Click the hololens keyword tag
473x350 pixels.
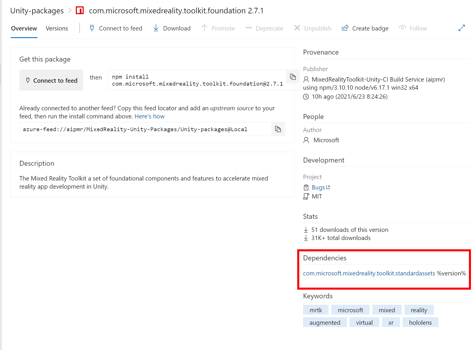tap(420, 322)
